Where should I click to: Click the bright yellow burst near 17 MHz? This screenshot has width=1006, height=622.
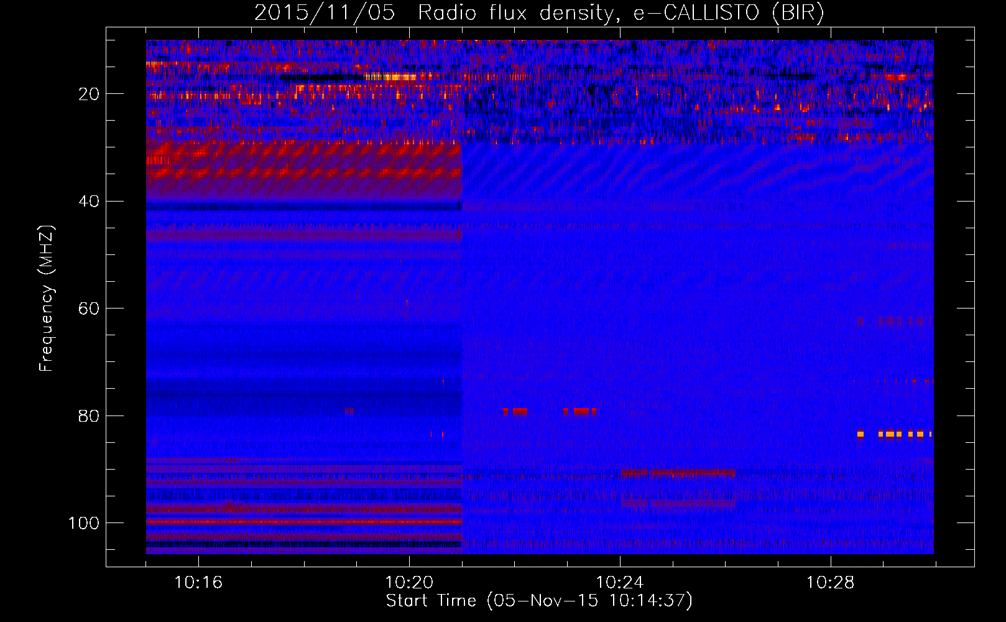[x=390, y=77]
